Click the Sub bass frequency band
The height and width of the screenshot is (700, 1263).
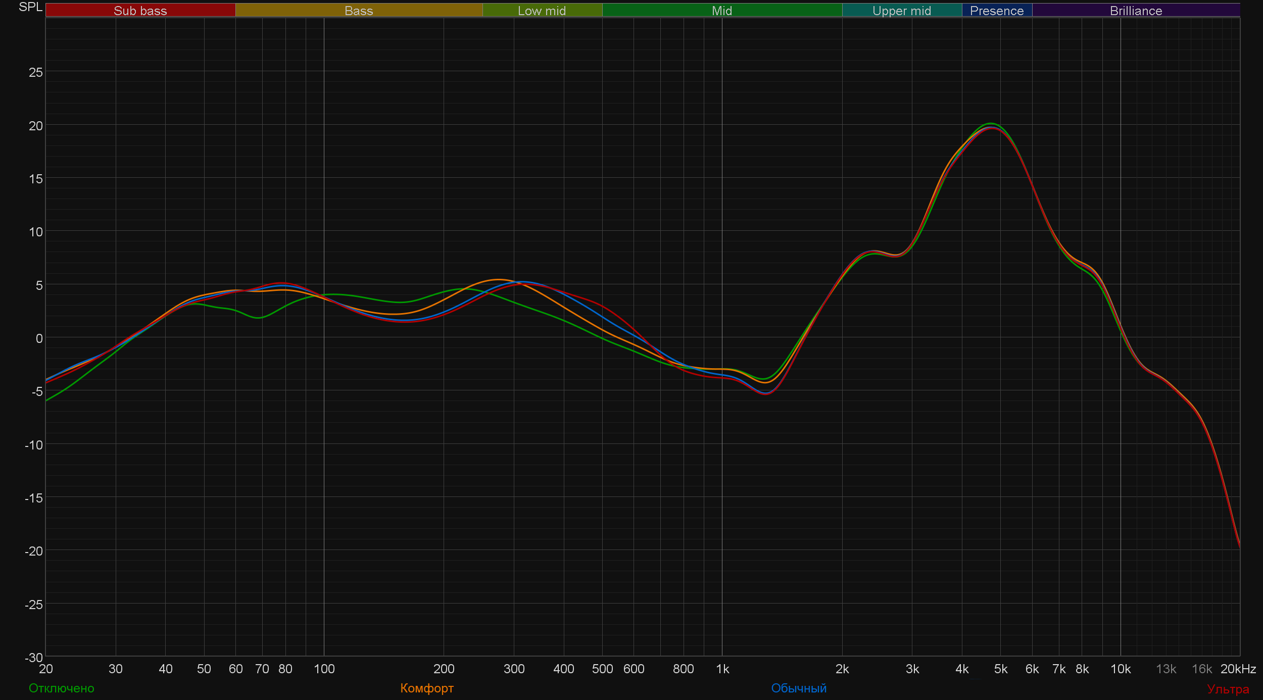coord(140,11)
